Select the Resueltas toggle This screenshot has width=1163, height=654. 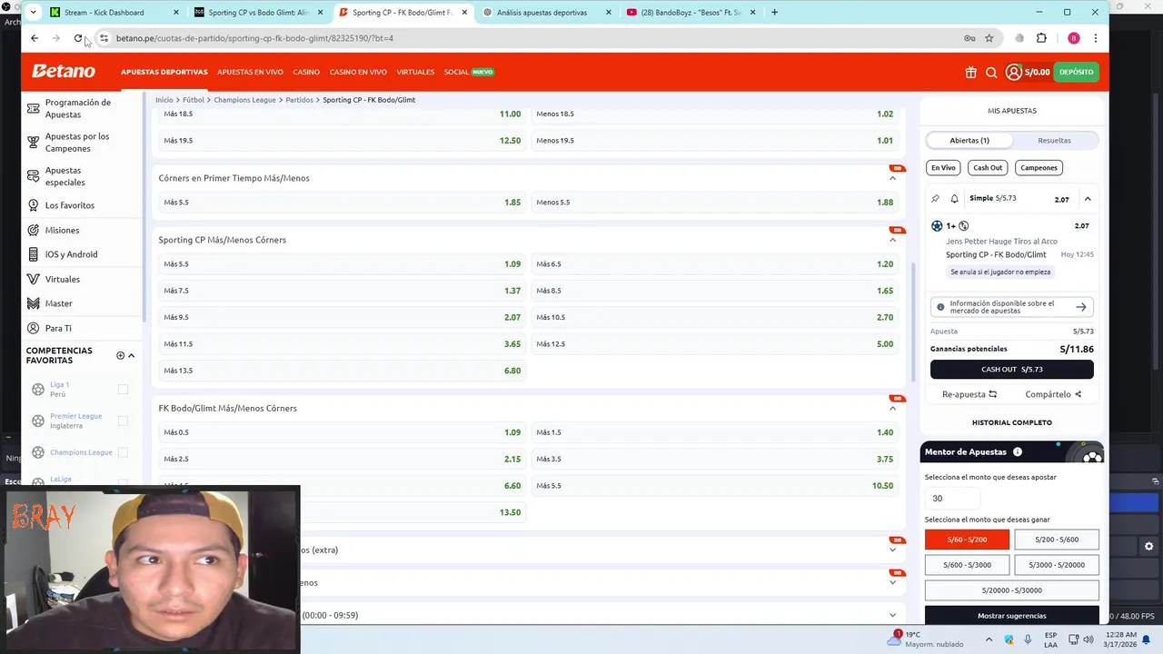(x=1054, y=140)
